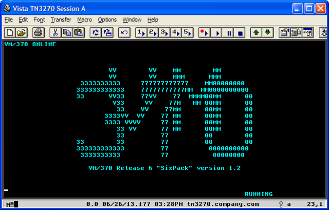329x210 pixels.
Task: Click the toolbar icon with mouse cursor
Action: [308, 33]
